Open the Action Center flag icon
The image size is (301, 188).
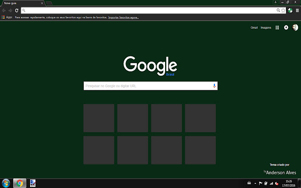point(261,183)
